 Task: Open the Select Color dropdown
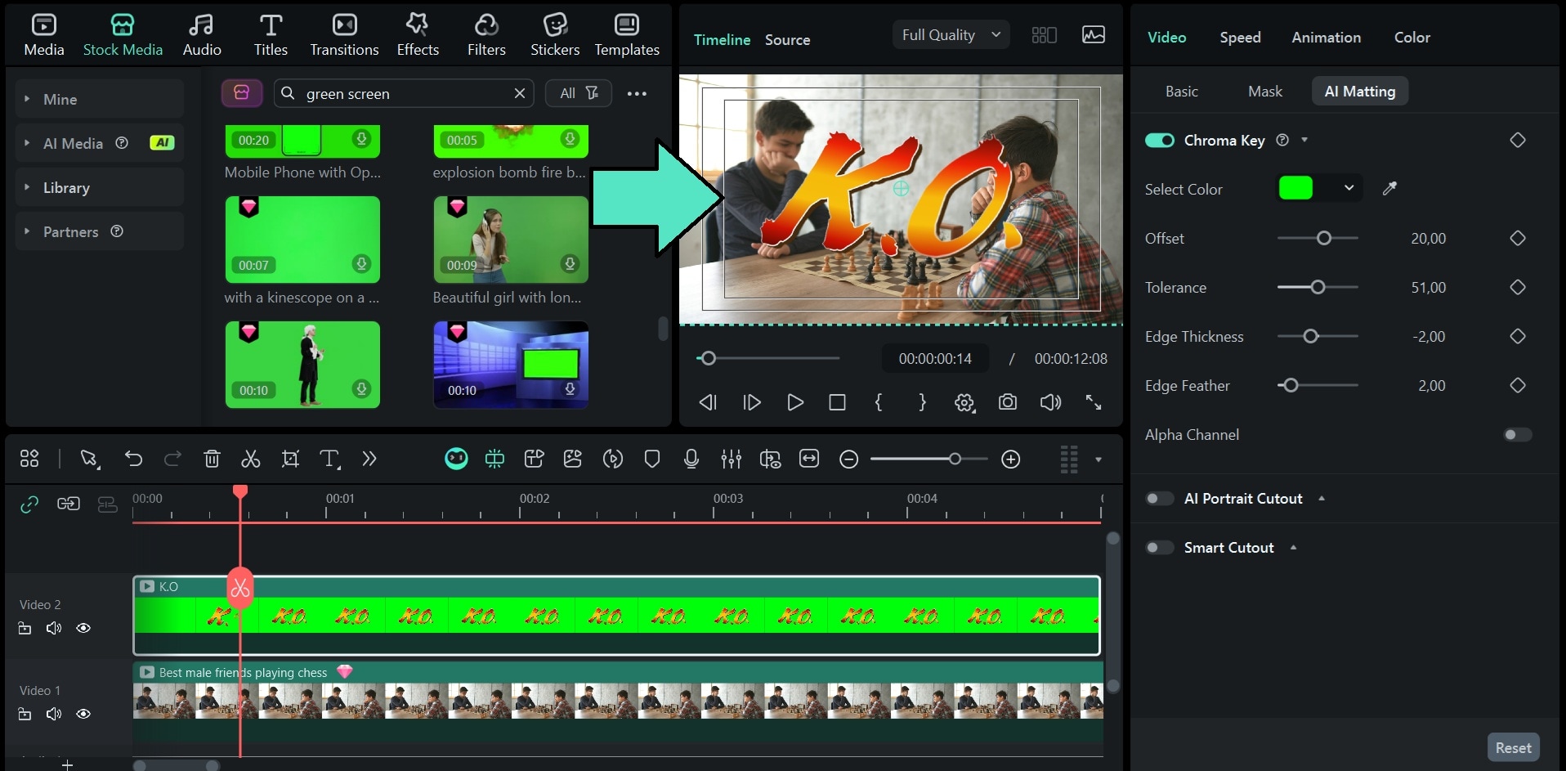pyautogui.click(x=1348, y=187)
